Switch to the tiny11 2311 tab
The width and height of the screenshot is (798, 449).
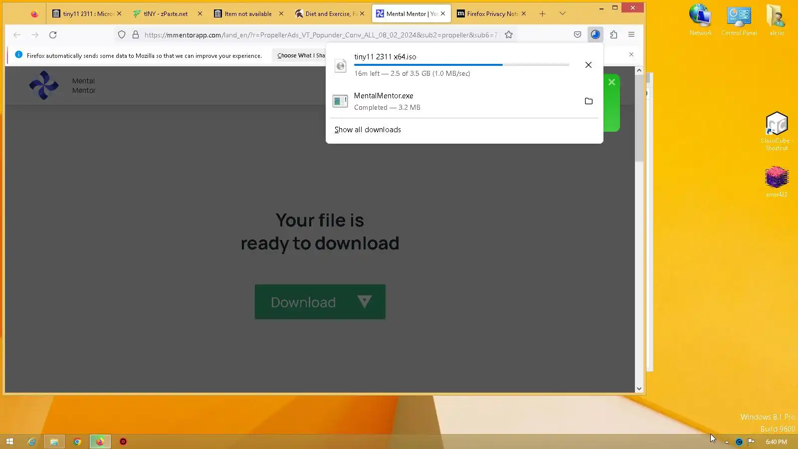pos(87,14)
